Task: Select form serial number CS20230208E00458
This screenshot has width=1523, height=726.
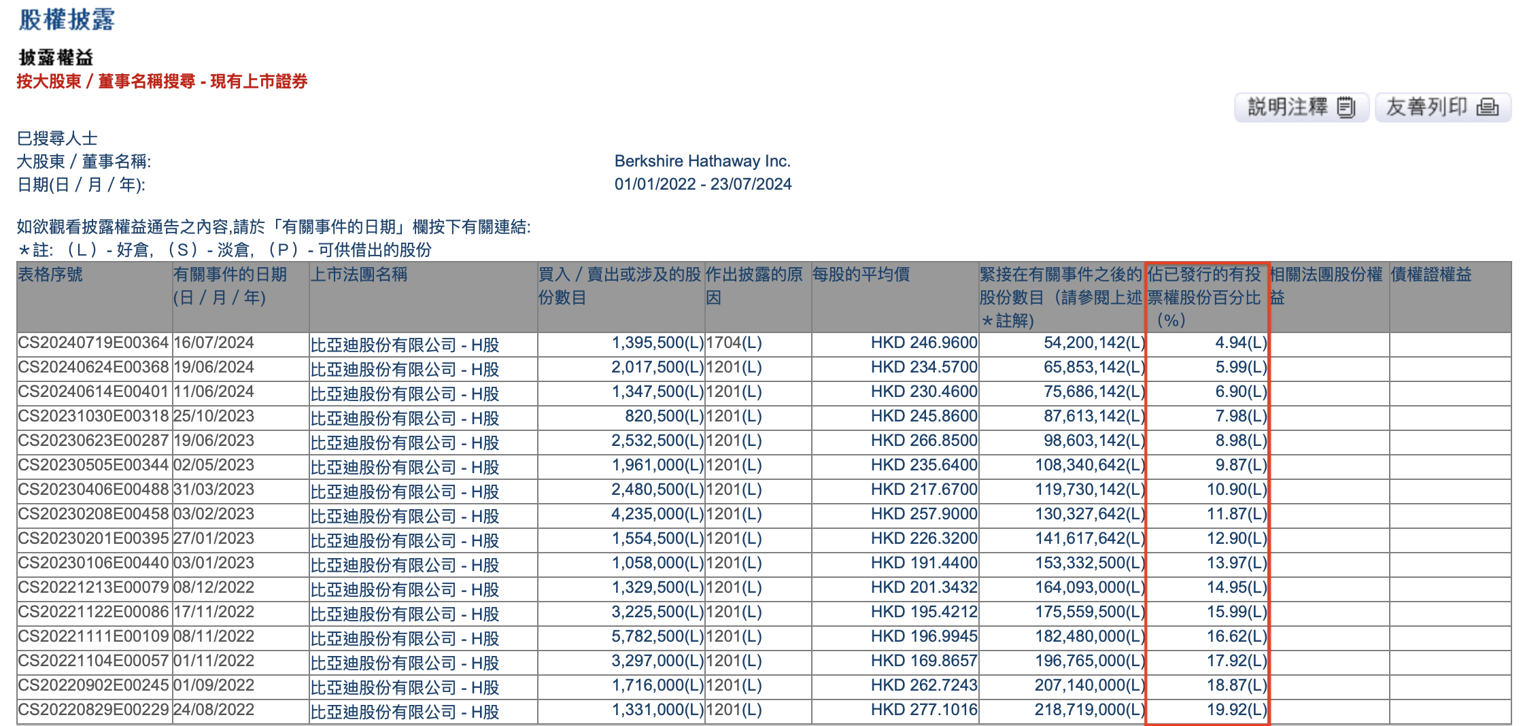Action: pos(93,514)
